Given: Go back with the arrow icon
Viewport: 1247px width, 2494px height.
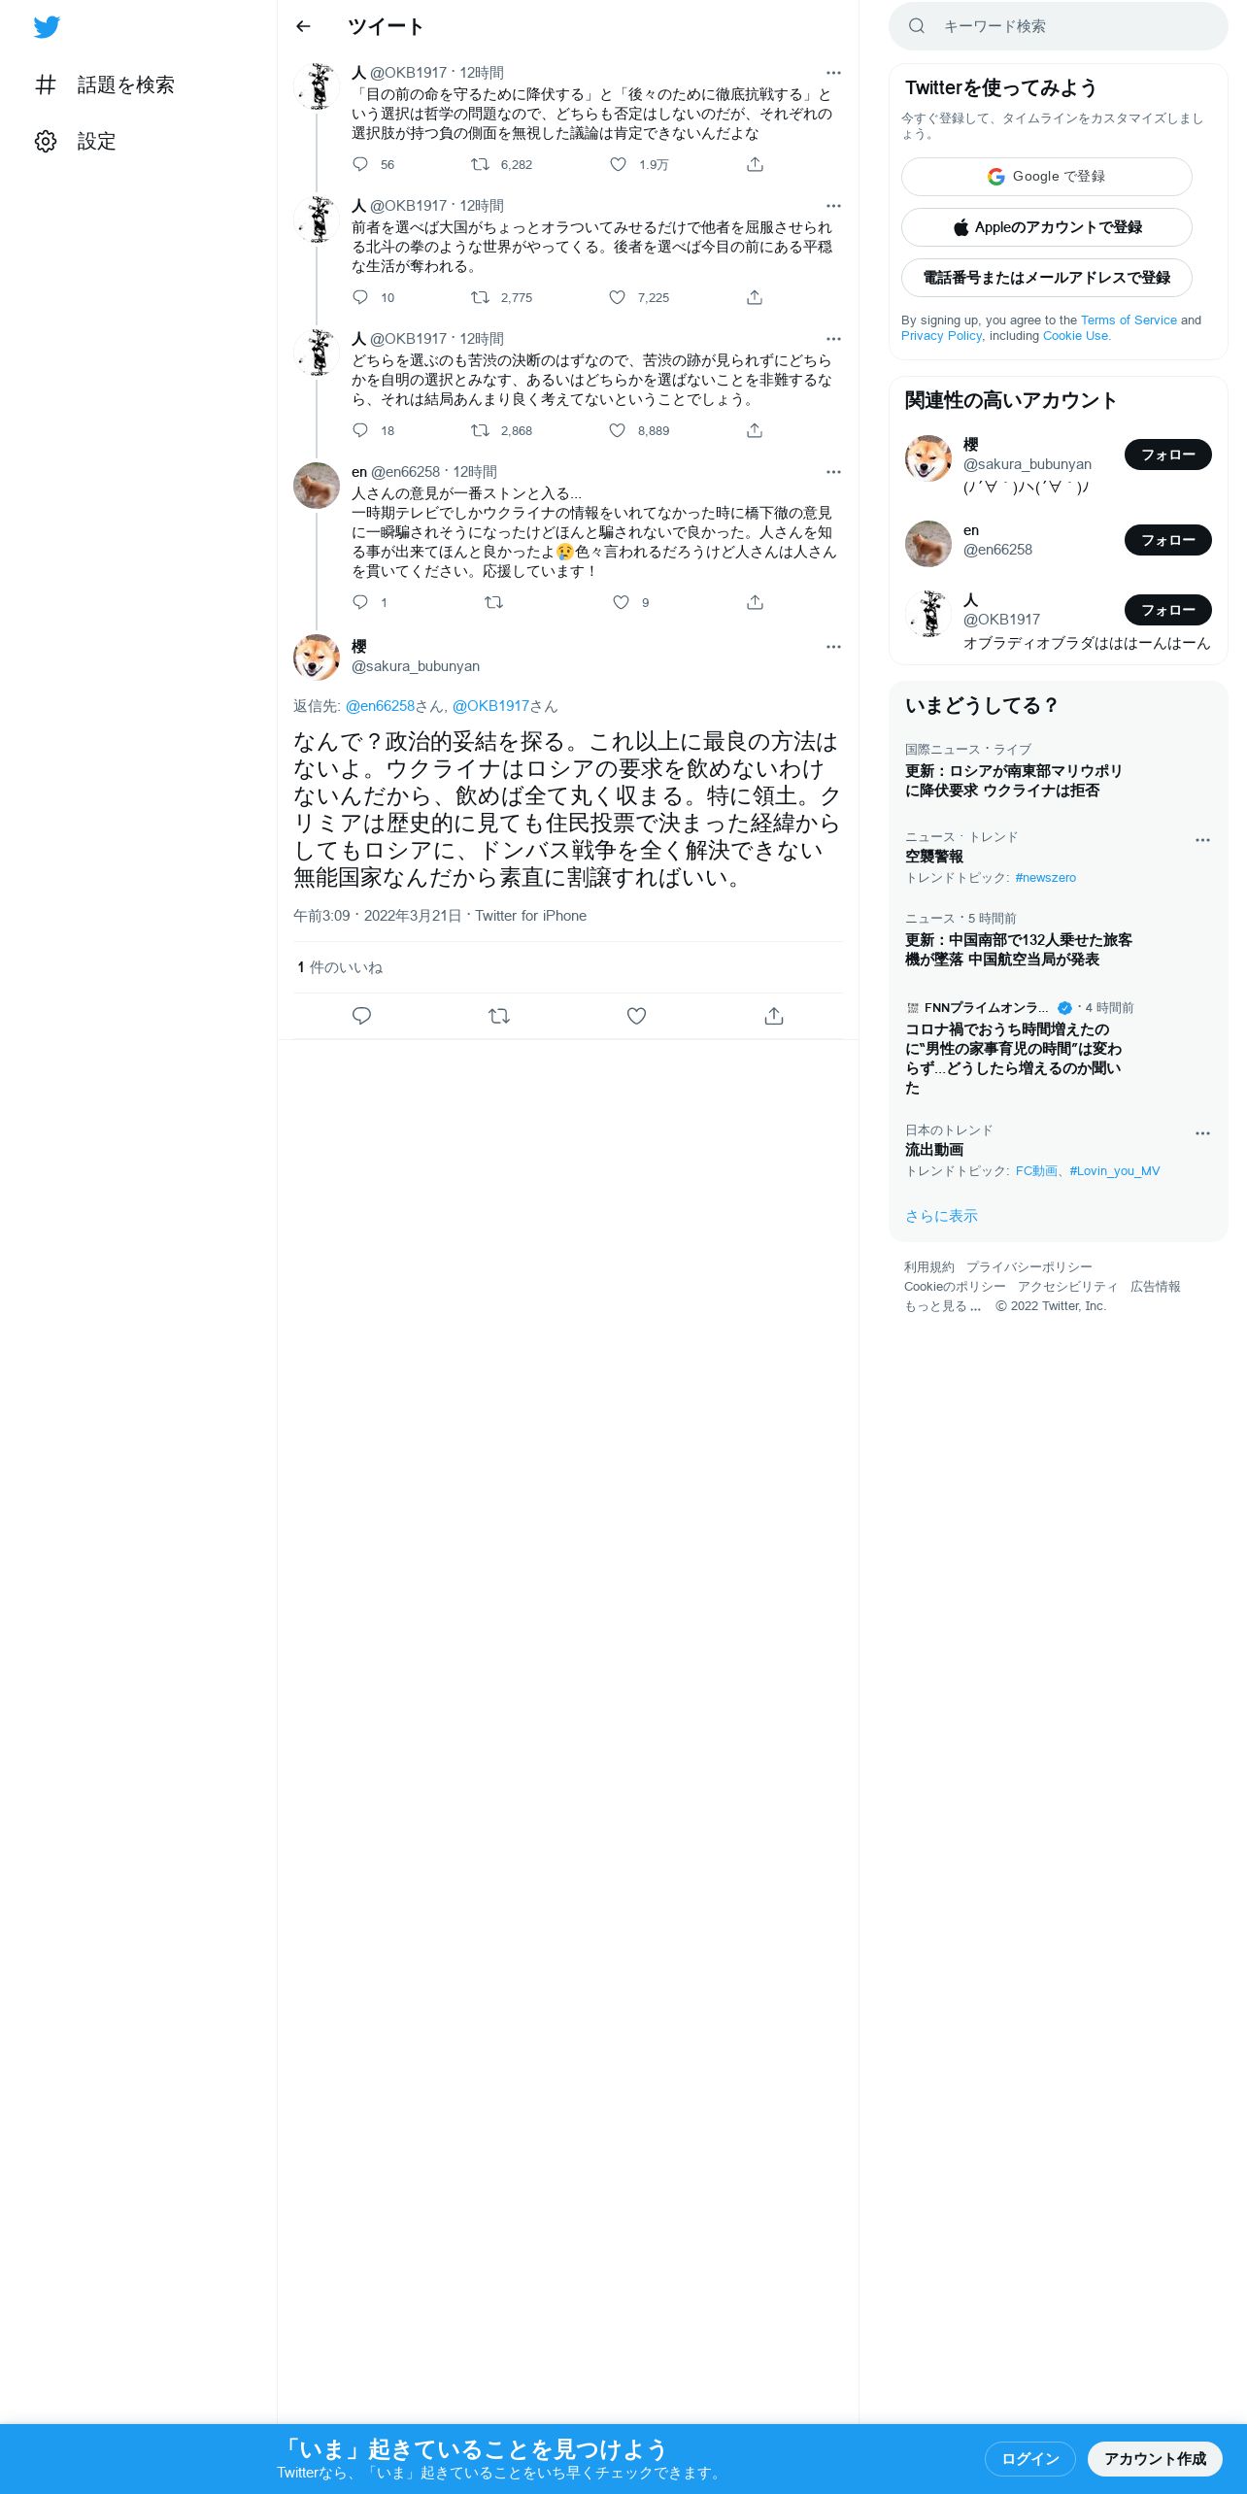Looking at the screenshot, I should (303, 26).
